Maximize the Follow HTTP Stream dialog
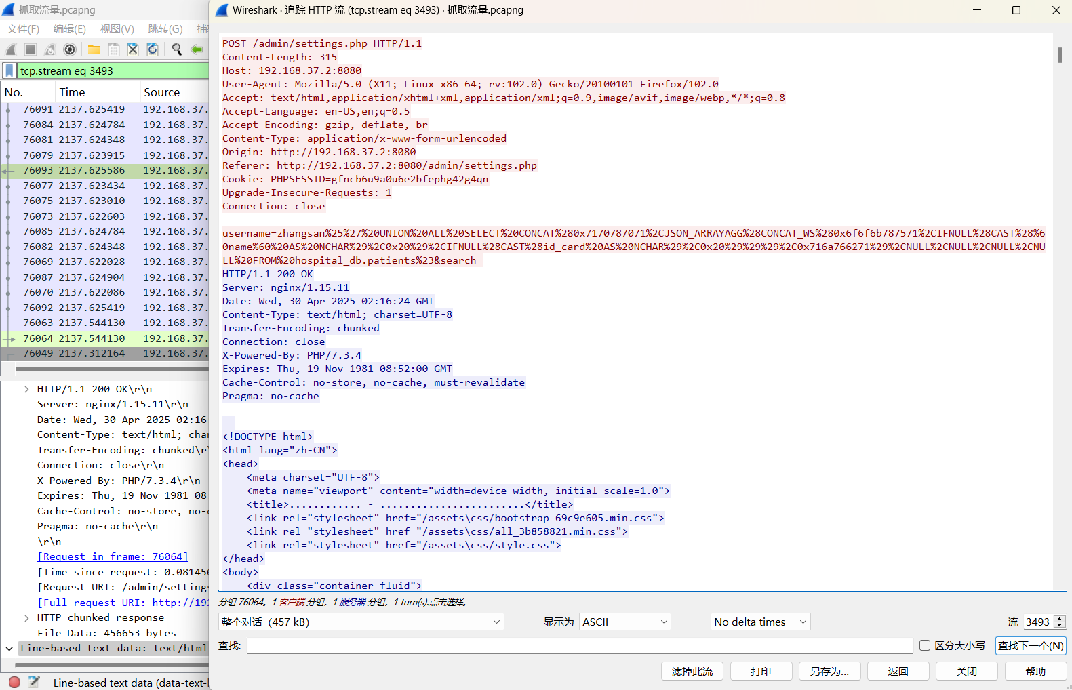Image resolution: width=1072 pixels, height=690 pixels. [1016, 10]
